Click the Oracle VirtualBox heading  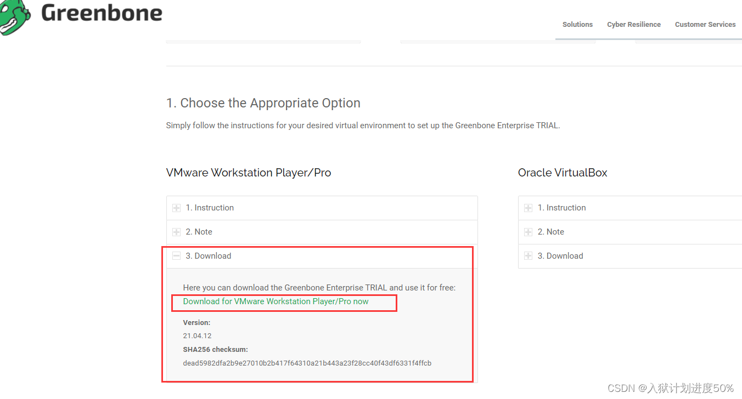563,173
